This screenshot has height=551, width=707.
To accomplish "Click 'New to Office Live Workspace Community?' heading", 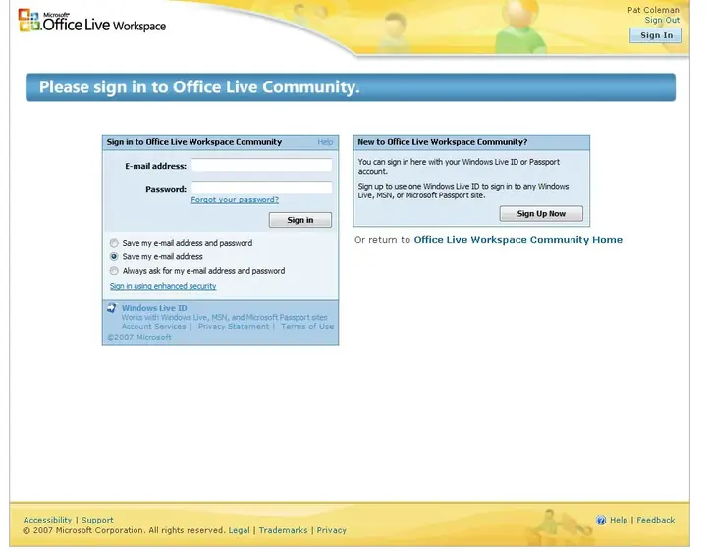I will coord(442,142).
